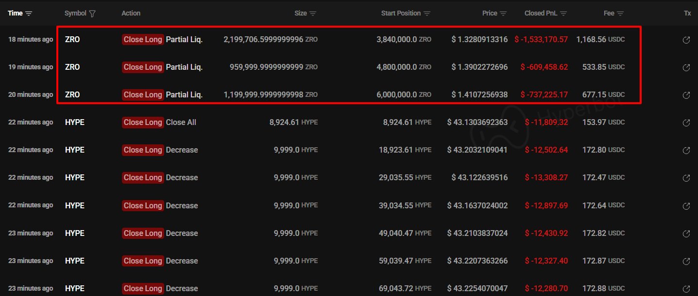Screen dimensions: 698x296
Task: Click the Action column header
Action: [131, 13]
